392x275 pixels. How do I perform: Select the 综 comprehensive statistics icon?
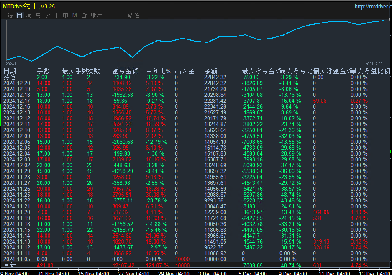(x=10, y=15)
